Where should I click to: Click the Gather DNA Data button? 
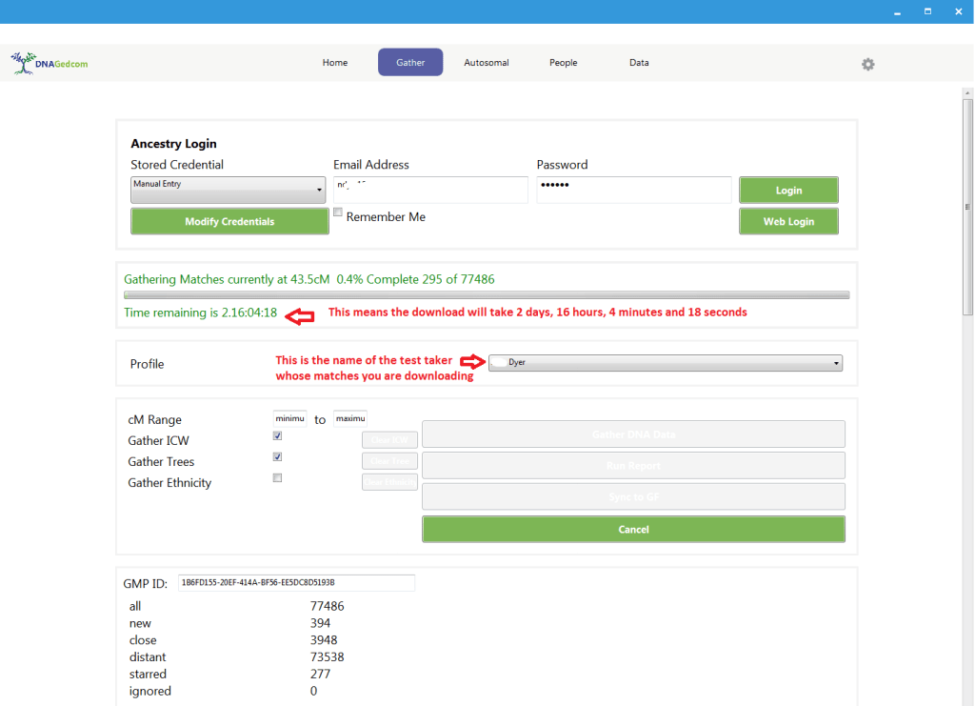coord(633,434)
